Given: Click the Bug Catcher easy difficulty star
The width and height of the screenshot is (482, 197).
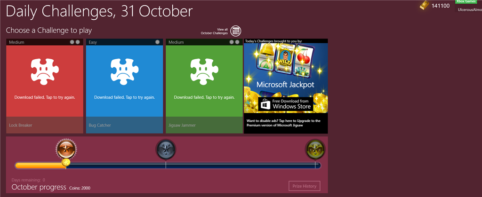Looking at the screenshot, I should click(x=157, y=42).
